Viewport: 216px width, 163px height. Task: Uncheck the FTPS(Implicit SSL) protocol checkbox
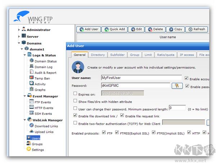click(x=154, y=132)
